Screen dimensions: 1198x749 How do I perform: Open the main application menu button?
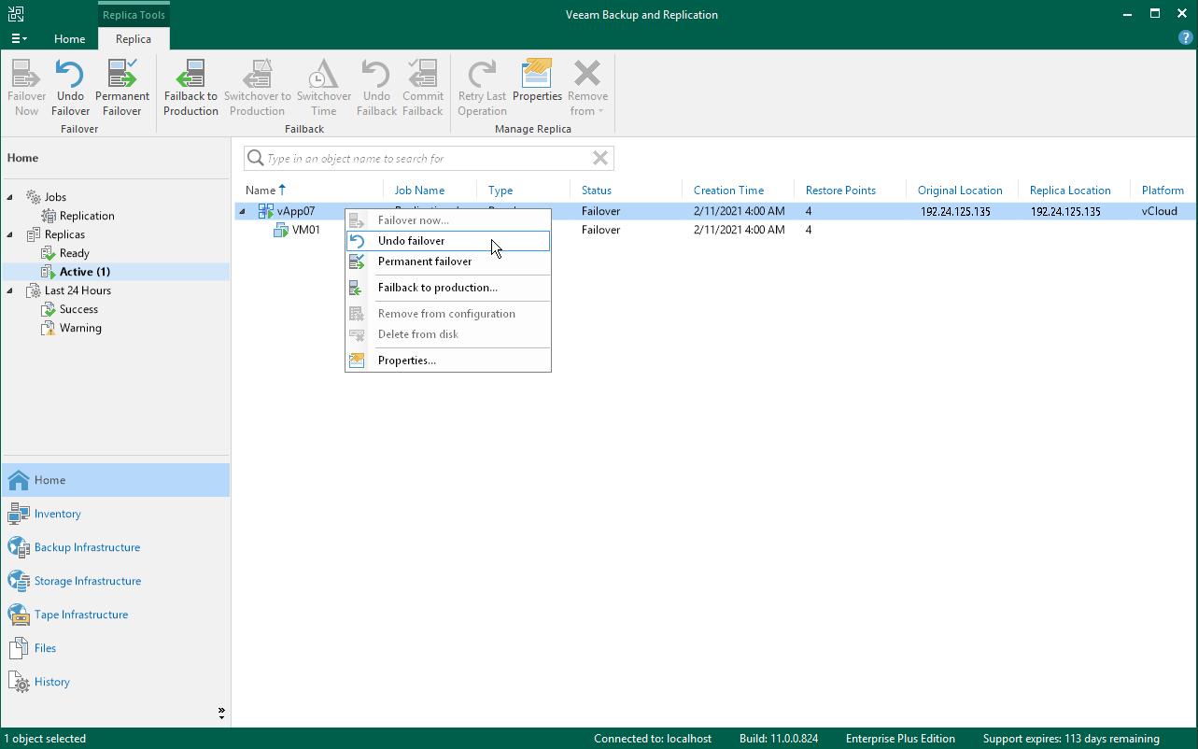[19, 39]
